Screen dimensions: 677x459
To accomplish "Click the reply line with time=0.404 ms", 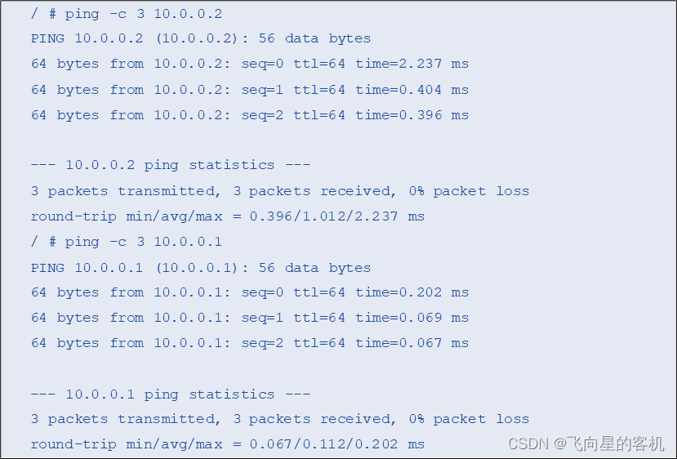I will coord(249,90).
